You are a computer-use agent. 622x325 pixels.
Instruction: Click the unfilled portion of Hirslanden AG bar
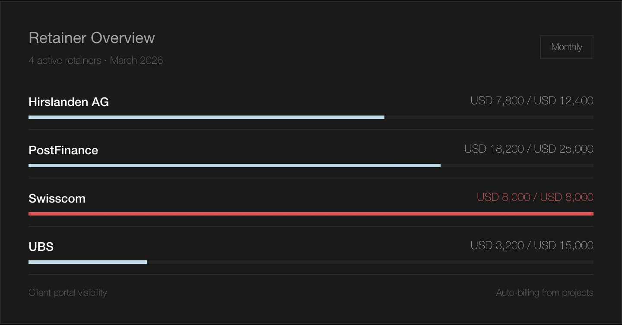[489, 117]
